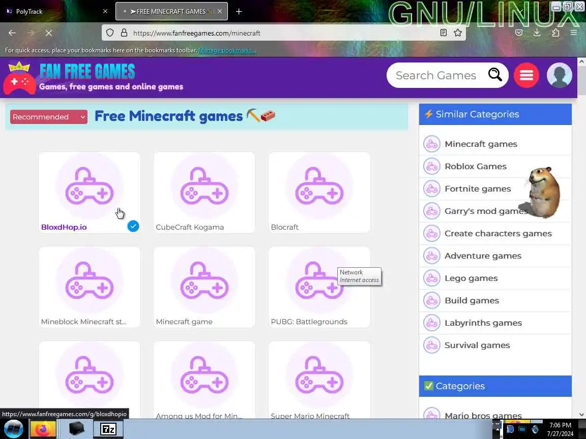This screenshot has height=439, width=586.
Task: Open the Mario bros games category
Action: pos(483,415)
